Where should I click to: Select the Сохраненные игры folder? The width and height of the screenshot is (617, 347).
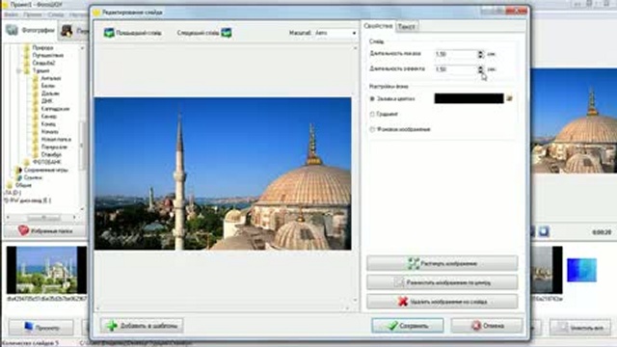(x=45, y=170)
